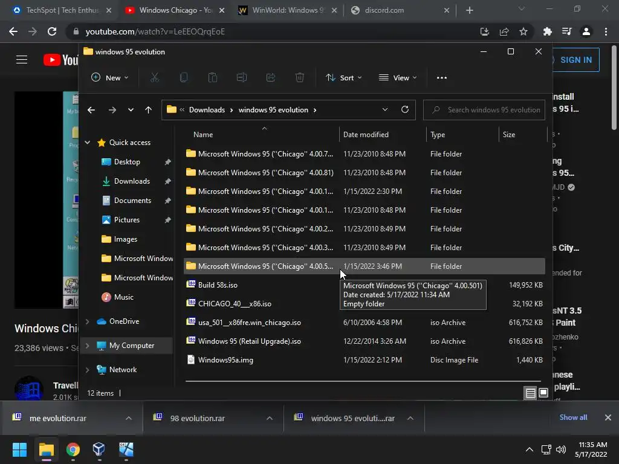The height and width of the screenshot is (464, 619).
Task: Click the share page icon in address bar
Action: 504,31
